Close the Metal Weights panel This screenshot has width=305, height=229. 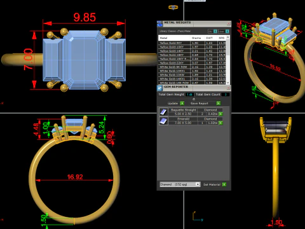(229, 24)
